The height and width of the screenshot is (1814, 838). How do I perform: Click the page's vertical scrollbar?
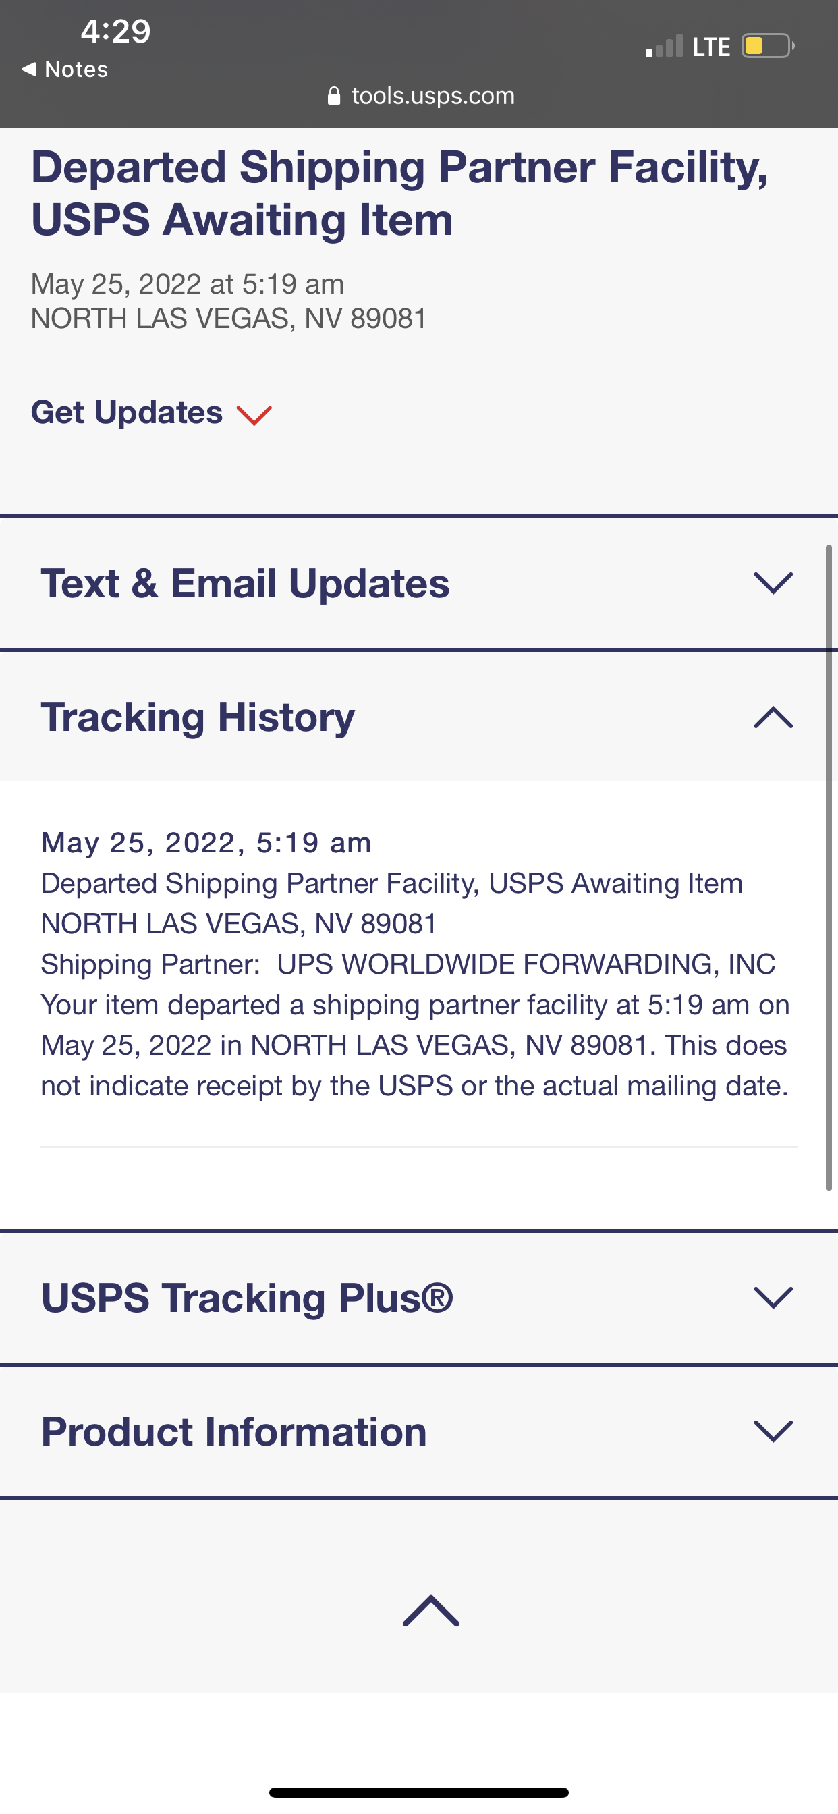point(829,866)
